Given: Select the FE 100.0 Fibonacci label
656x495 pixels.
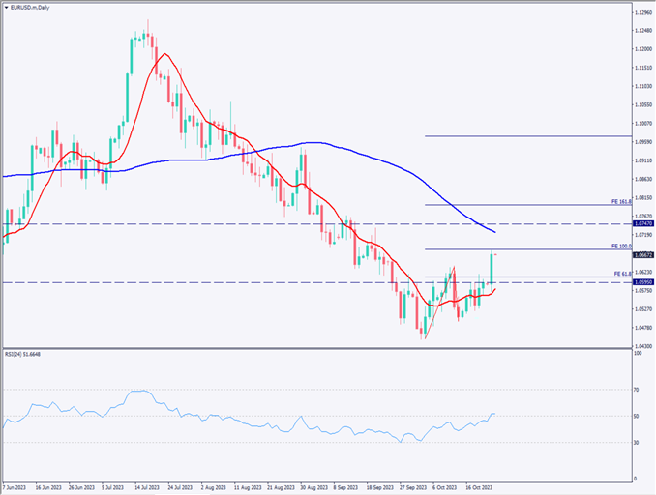Looking at the screenshot, I should [x=621, y=247].
